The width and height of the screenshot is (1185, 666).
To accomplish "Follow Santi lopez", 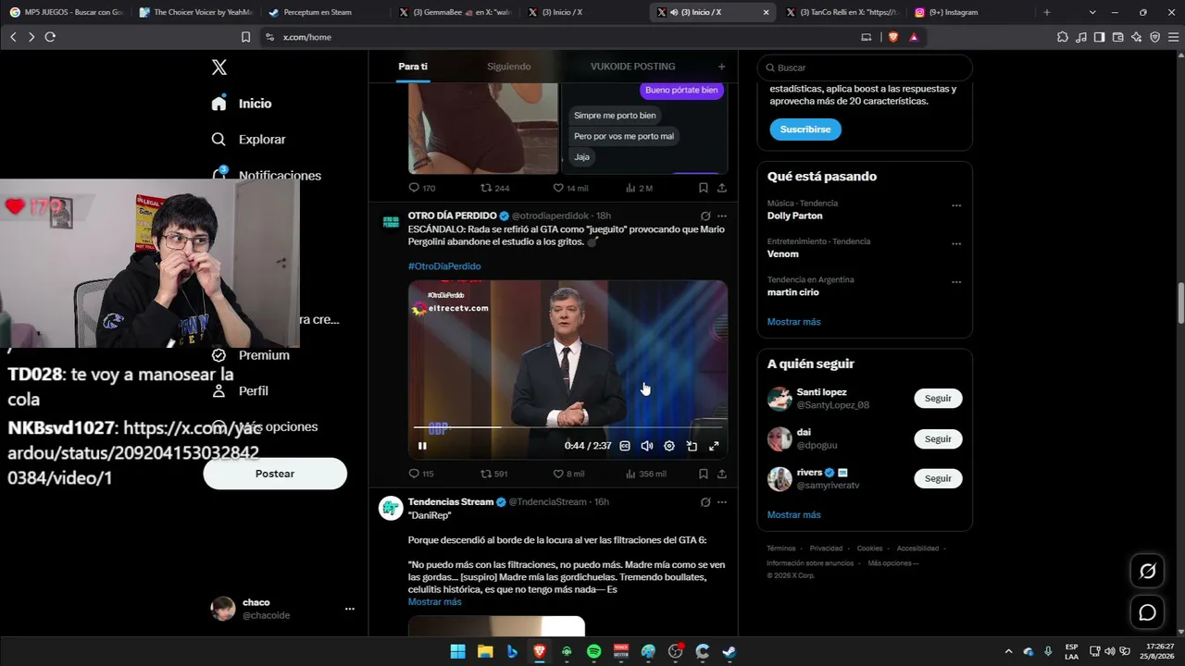I will pyautogui.click(x=938, y=399).
